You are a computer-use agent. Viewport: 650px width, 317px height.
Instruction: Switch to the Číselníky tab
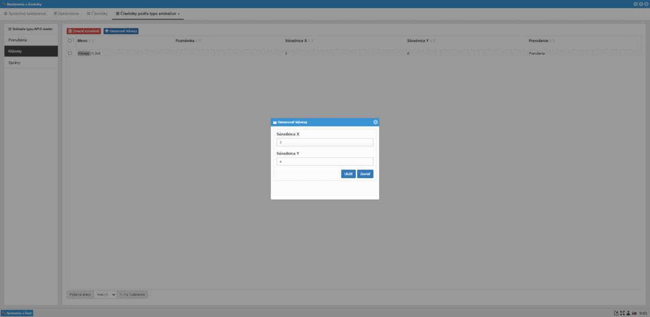point(97,13)
